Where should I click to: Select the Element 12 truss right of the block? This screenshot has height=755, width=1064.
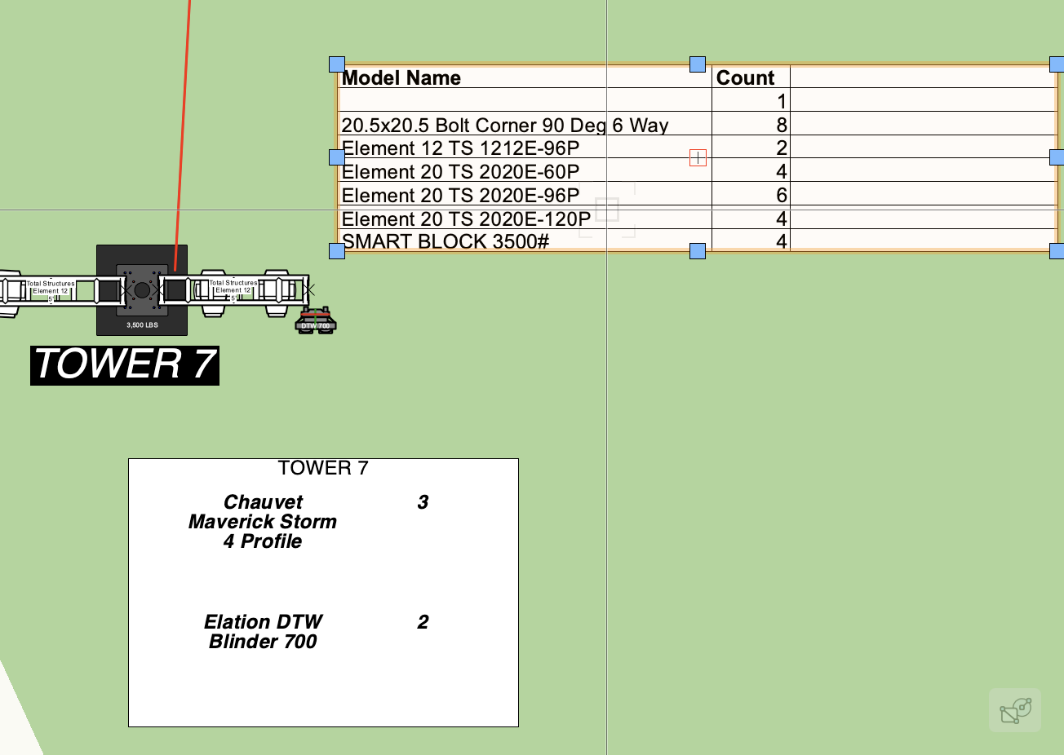[233, 289]
